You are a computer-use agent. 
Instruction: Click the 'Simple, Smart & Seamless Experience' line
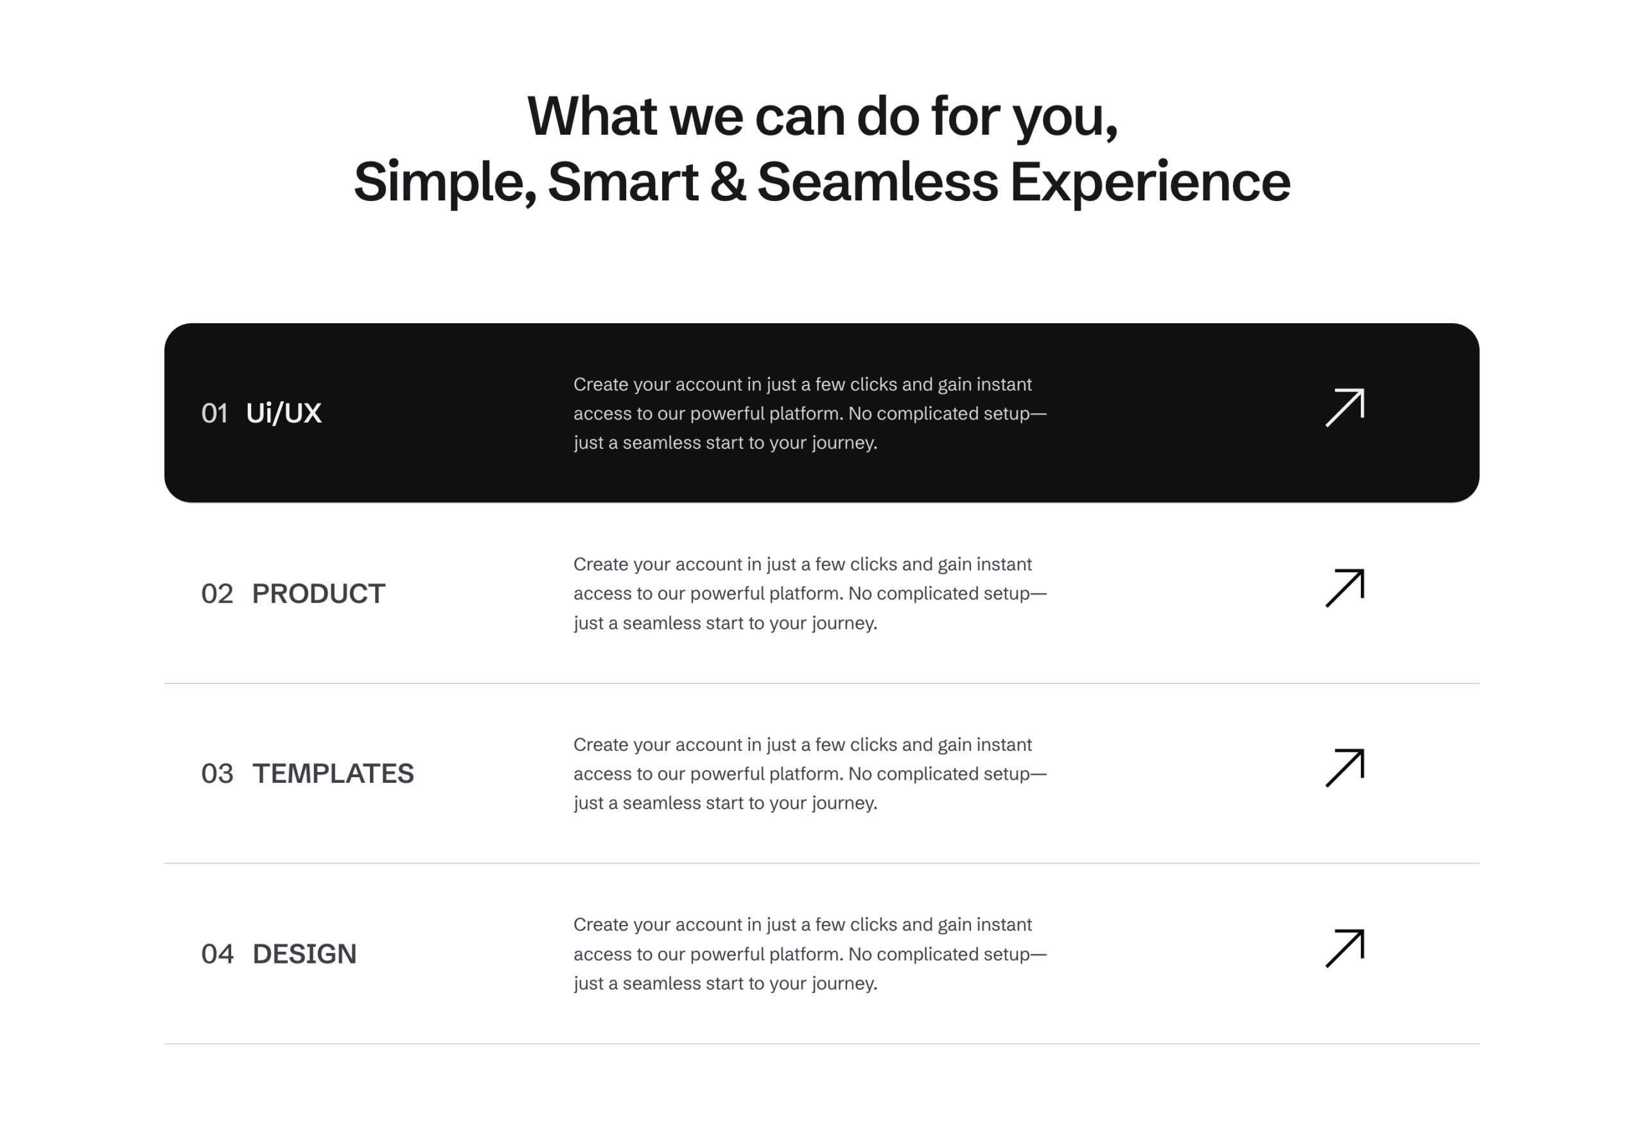tap(822, 182)
